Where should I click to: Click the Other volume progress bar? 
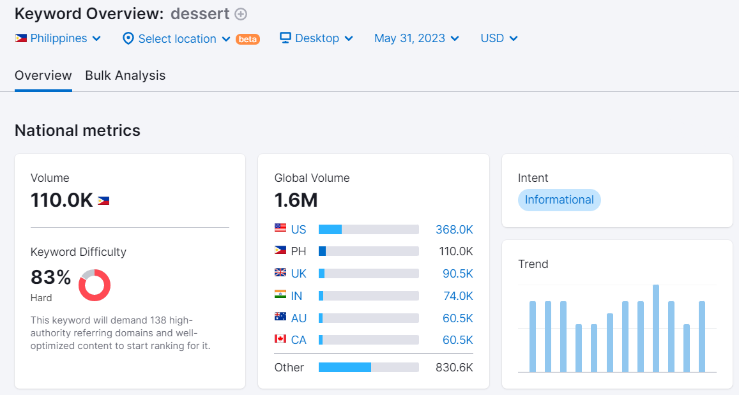point(369,367)
